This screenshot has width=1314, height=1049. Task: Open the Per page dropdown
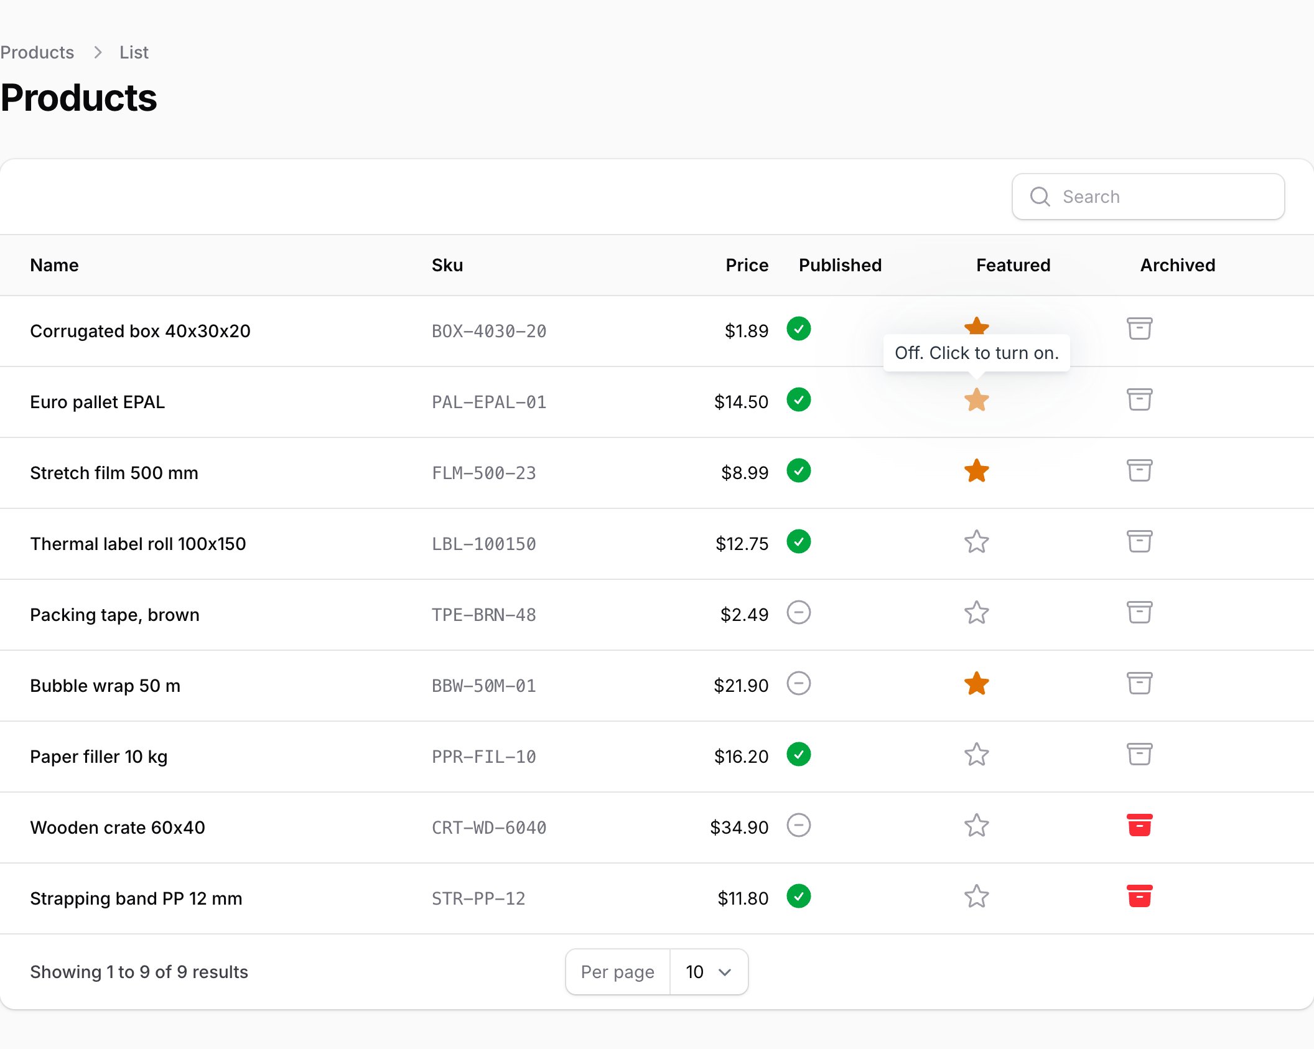709,972
